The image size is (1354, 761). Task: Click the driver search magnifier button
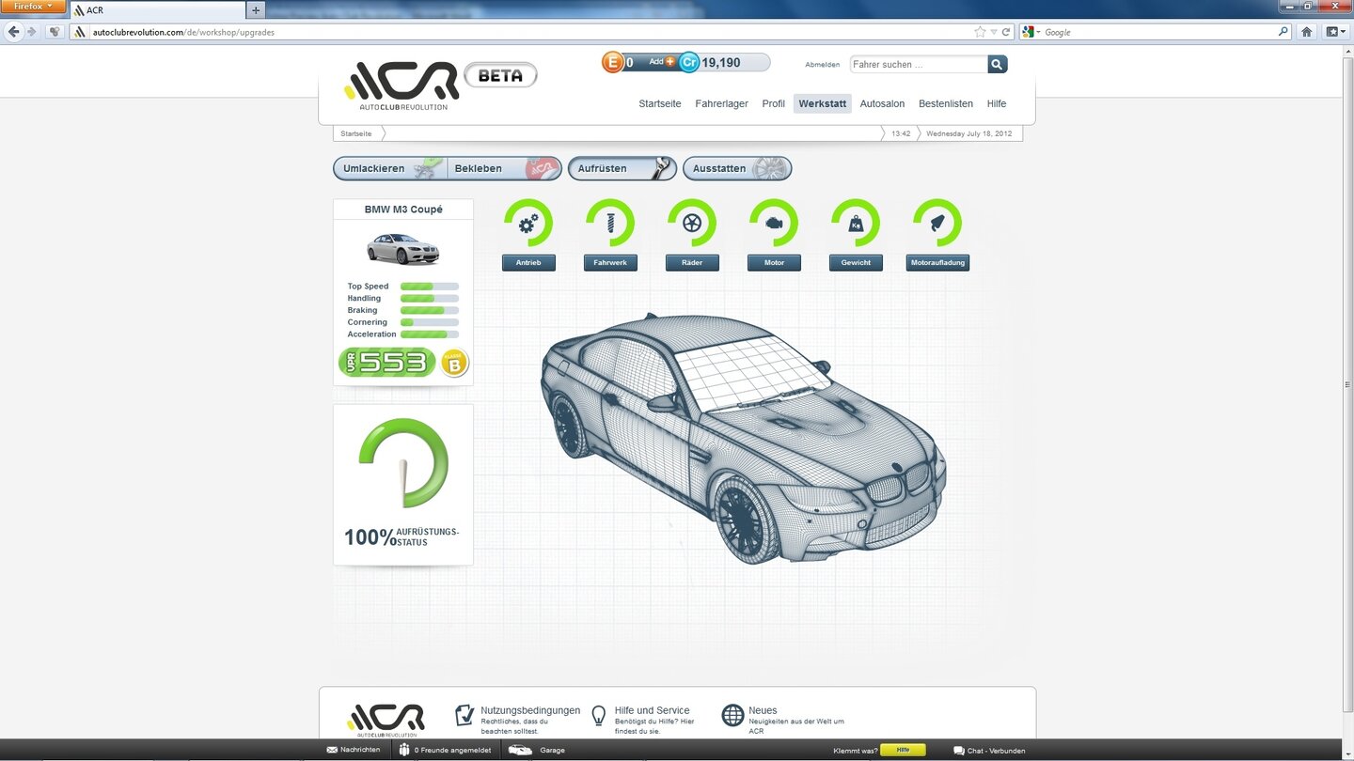click(998, 64)
